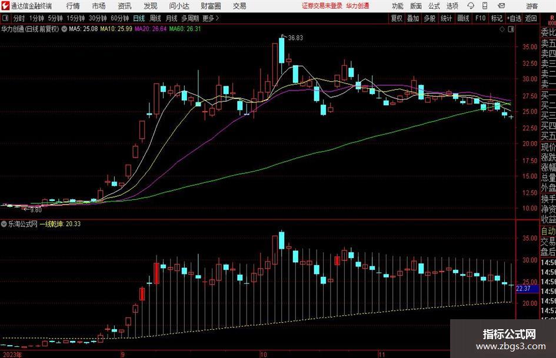Click the 2023年 label on time axis

[12, 354]
